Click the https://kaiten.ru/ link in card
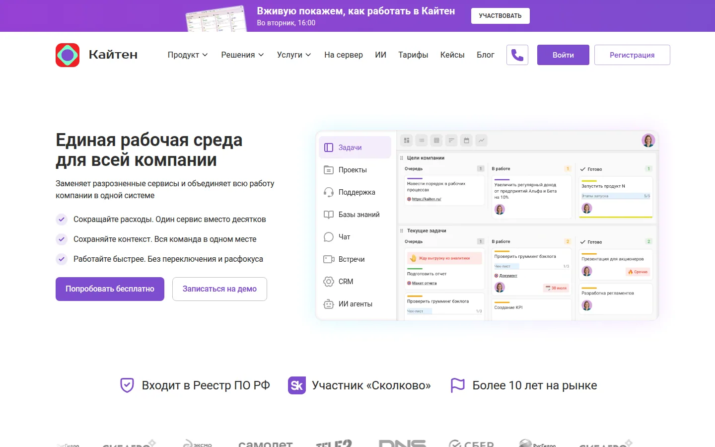The width and height of the screenshot is (715, 447). click(x=426, y=199)
